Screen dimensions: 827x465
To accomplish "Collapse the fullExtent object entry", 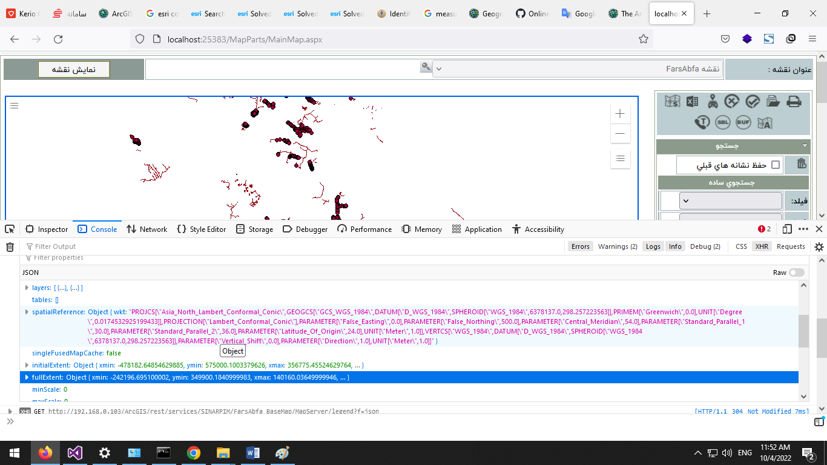I will click(x=27, y=377).
